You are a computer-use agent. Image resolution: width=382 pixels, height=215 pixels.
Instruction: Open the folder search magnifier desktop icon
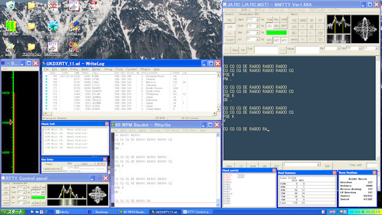(x=10, y=47)
